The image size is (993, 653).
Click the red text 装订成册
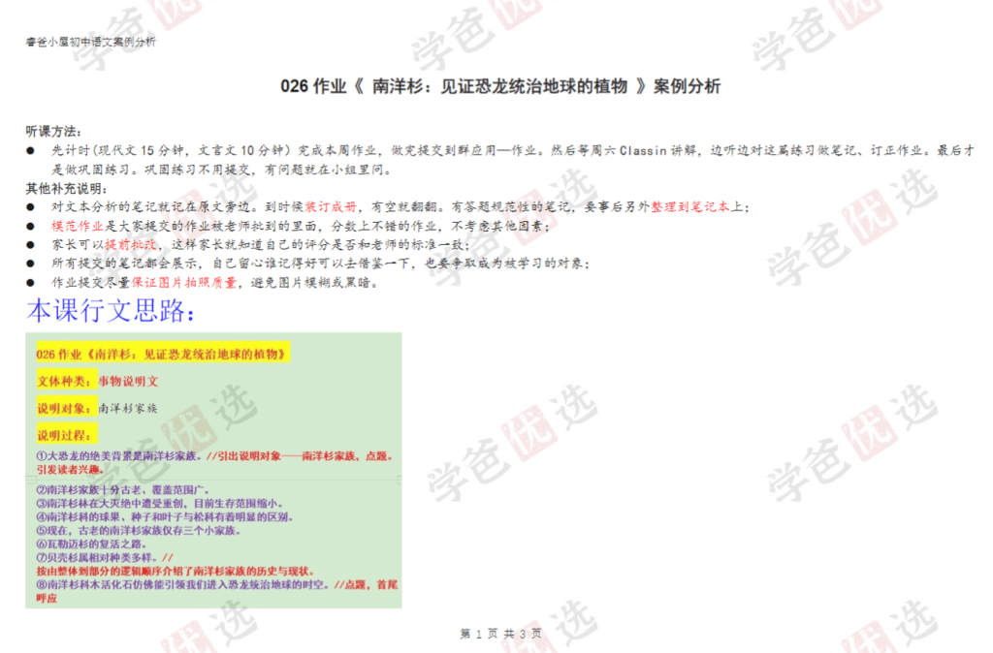click(x=330, y=207)
